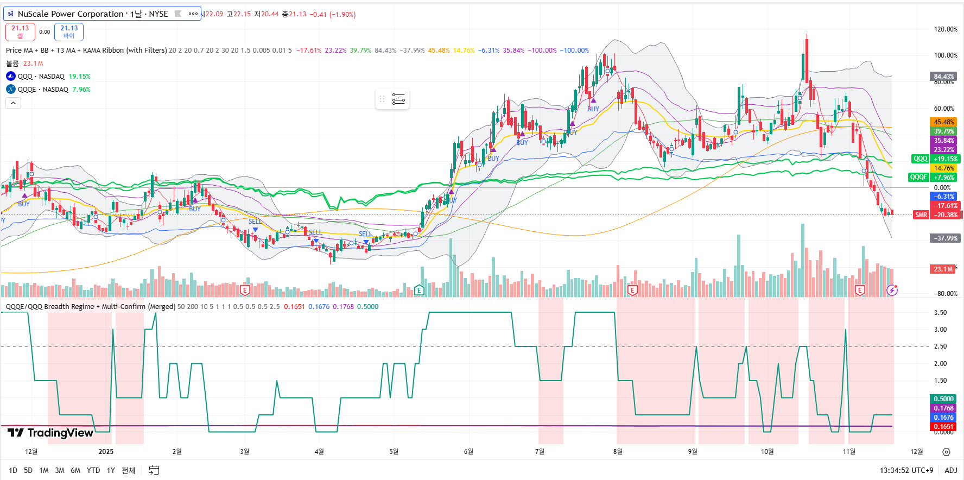Open the three-dots more menu in symbol legend
Image resolution: width=964 pixels, height=480 pixels.
(193, 14)
